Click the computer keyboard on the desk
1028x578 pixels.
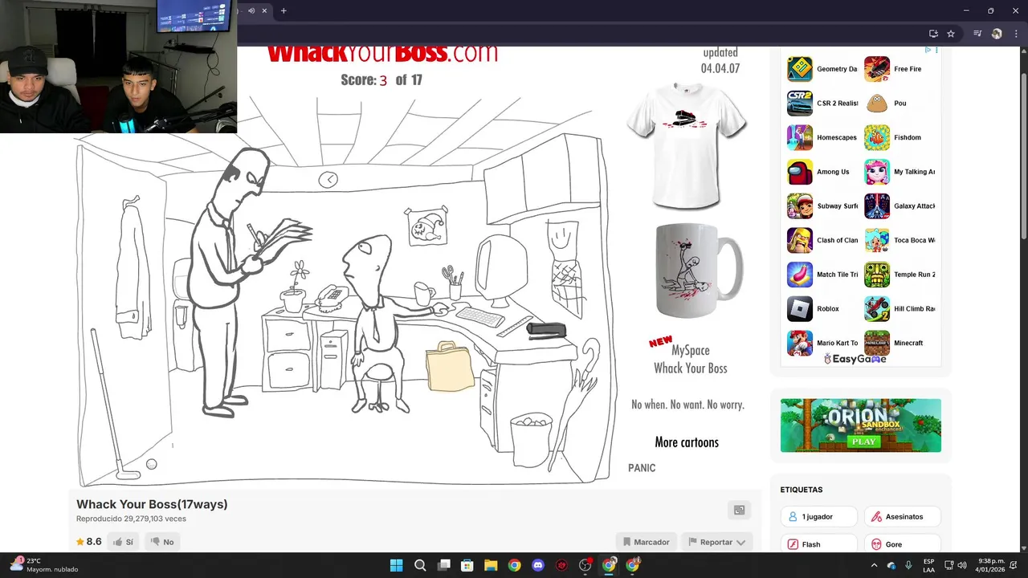click(x=480, y=317)
